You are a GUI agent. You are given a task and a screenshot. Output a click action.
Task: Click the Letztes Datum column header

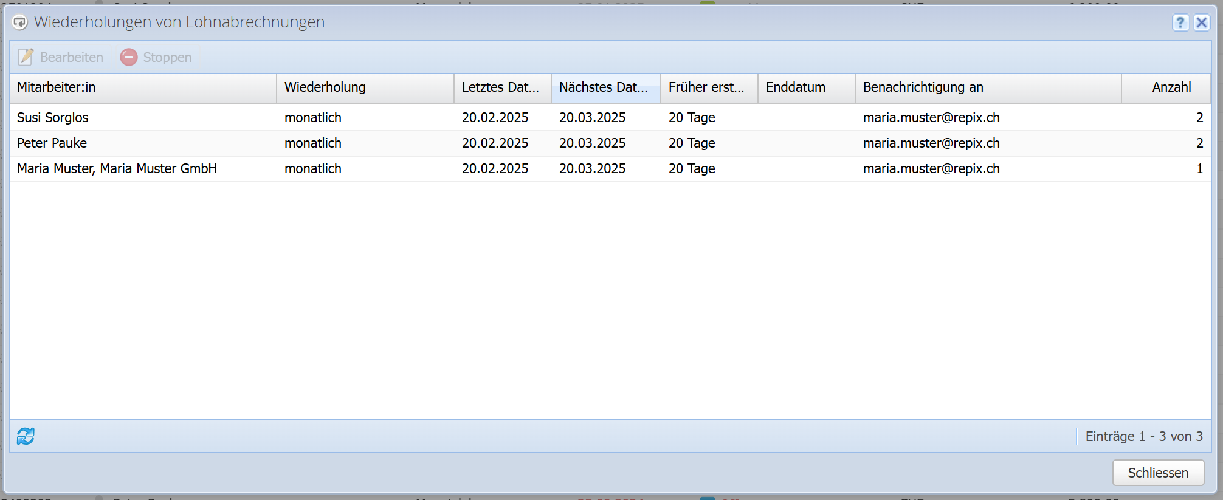pos(501,87)
